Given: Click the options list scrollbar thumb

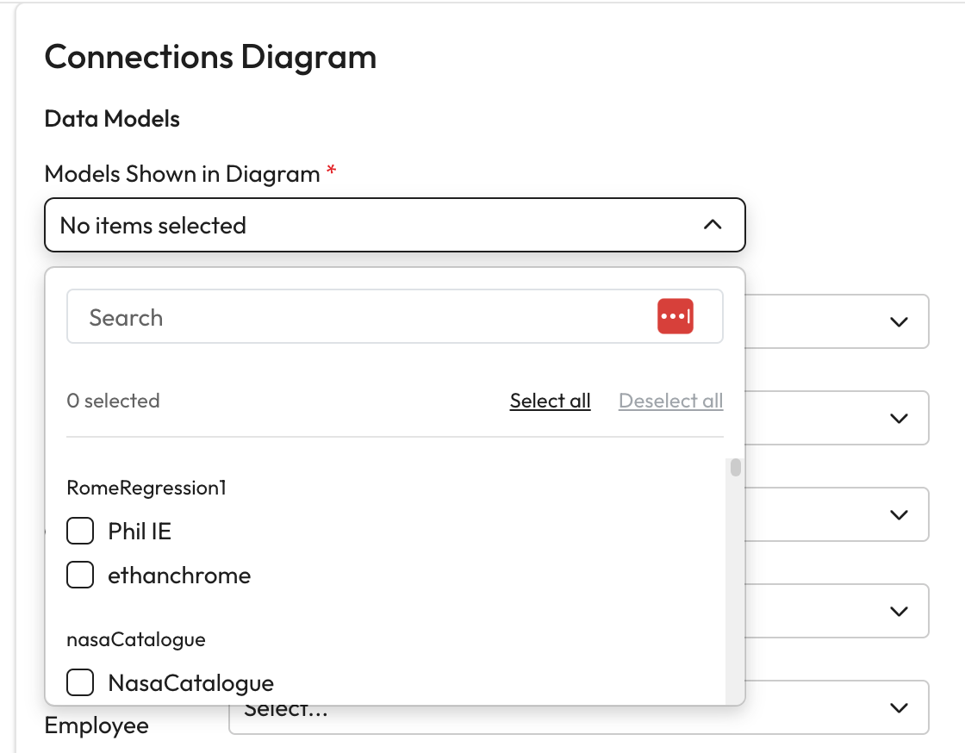Looking at the screenshot, I should pyautogui.click(x=735, y=468).
